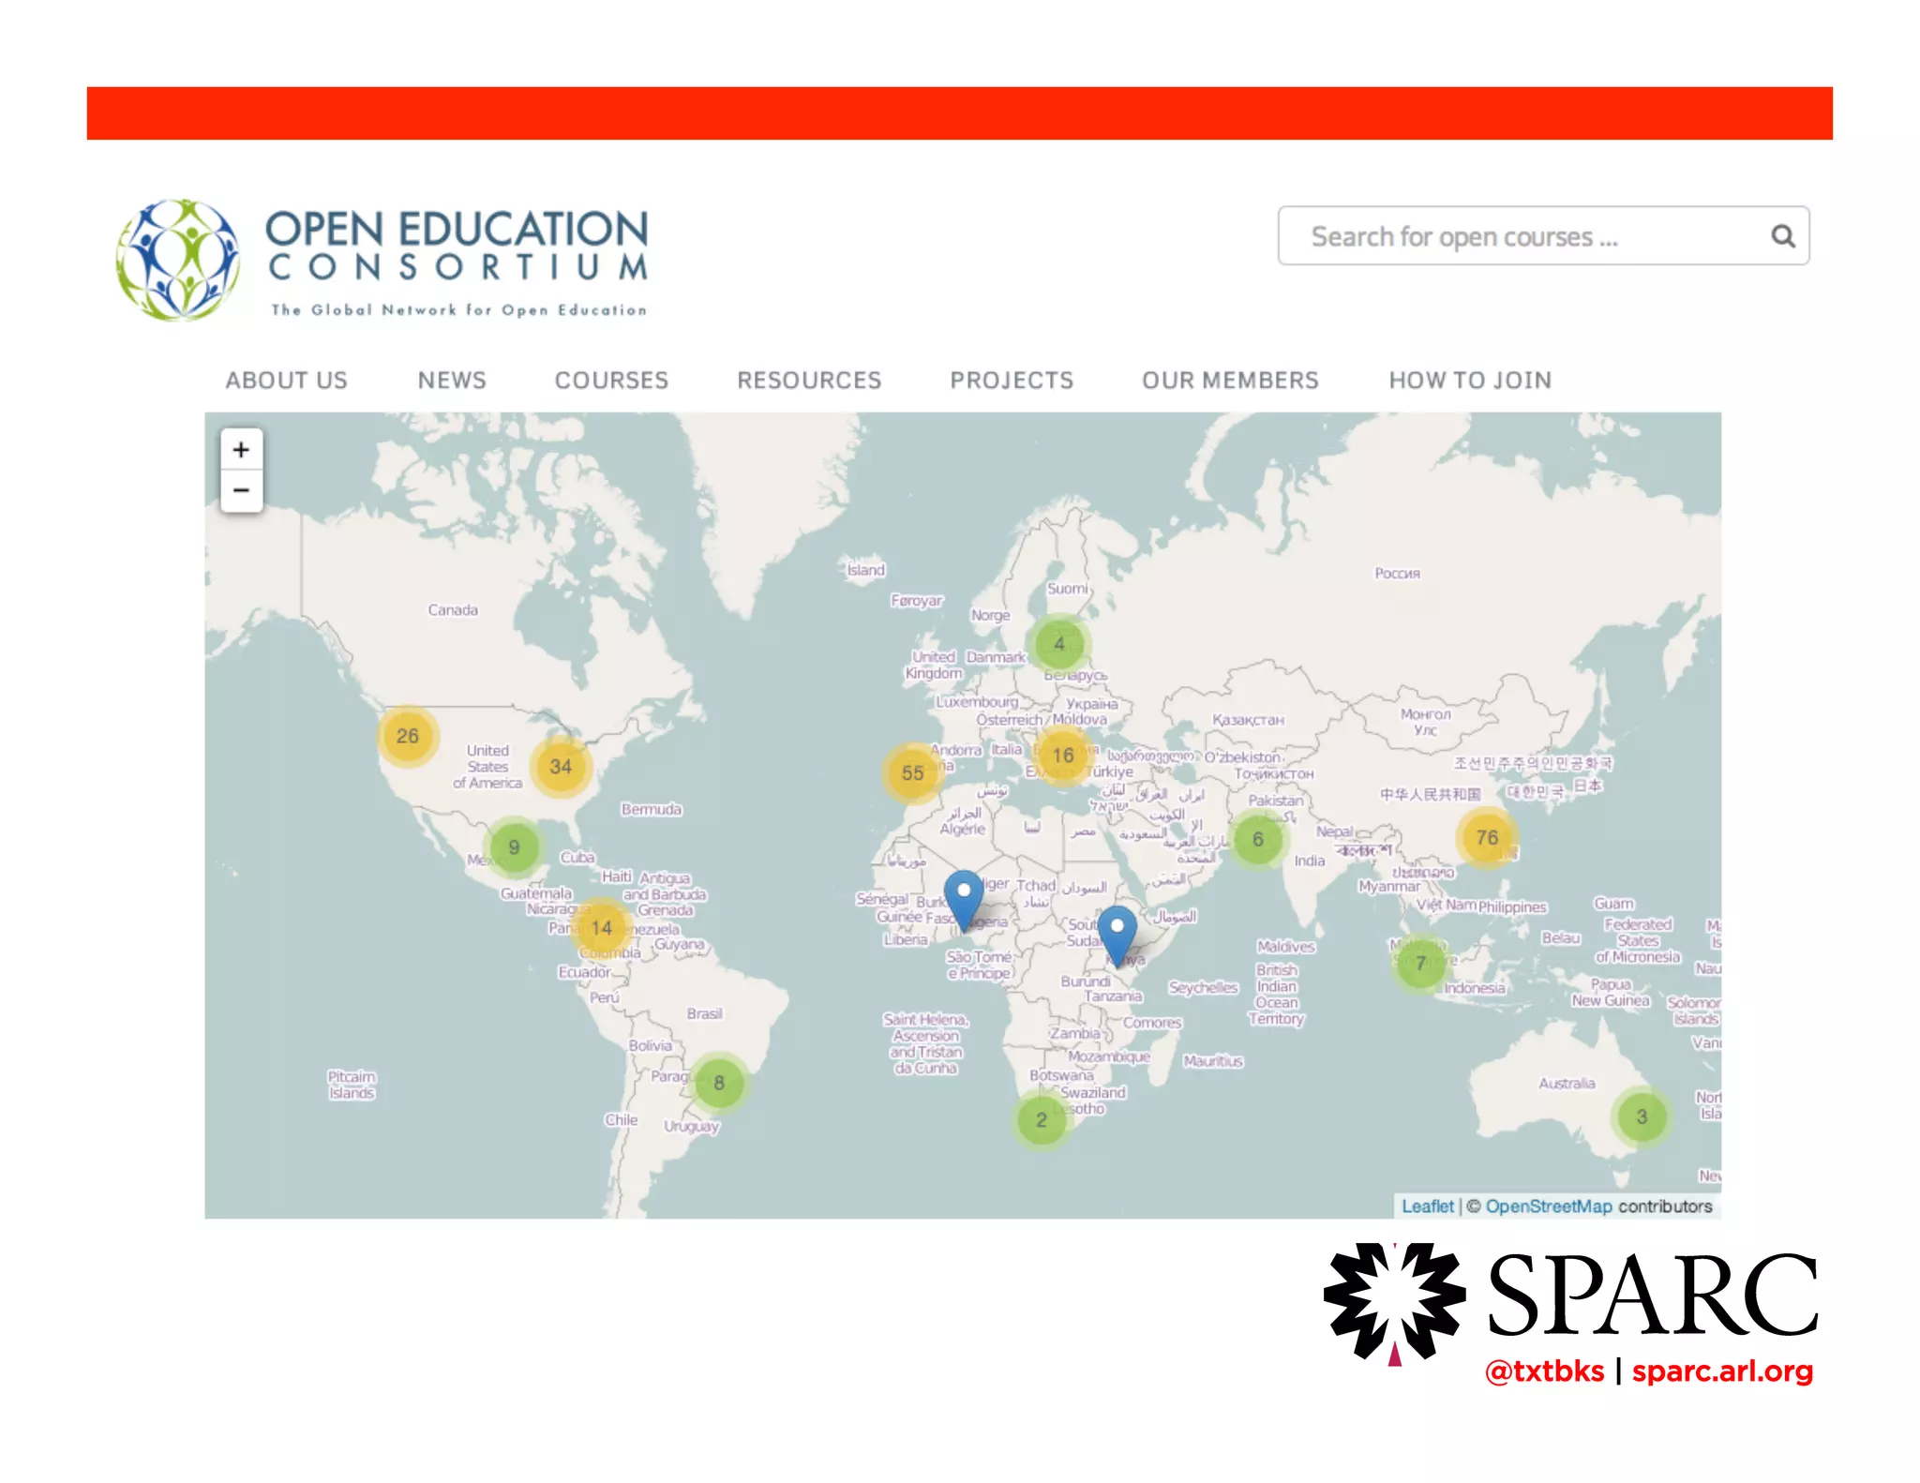Open the cluster marker labeled 76
Image resolution: width=1920 pixels, height=1483 pixels.
click(x=1487, y=837)
